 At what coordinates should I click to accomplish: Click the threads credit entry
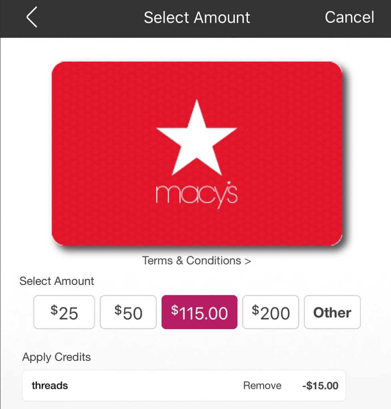[50, 385]
